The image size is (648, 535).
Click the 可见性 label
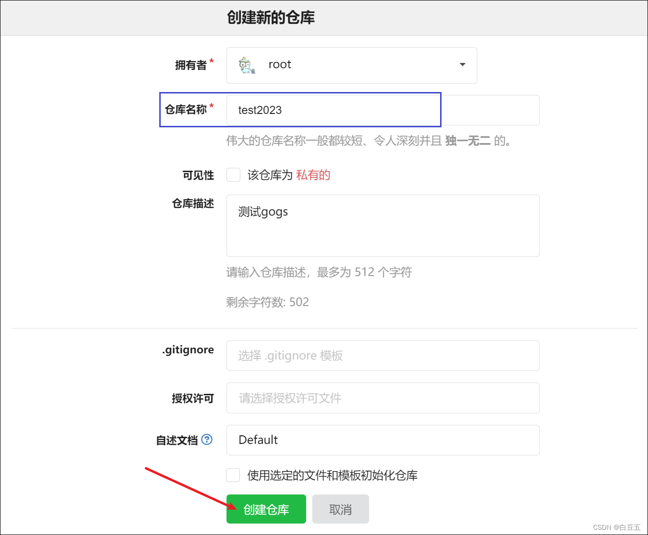coord(198,175)
